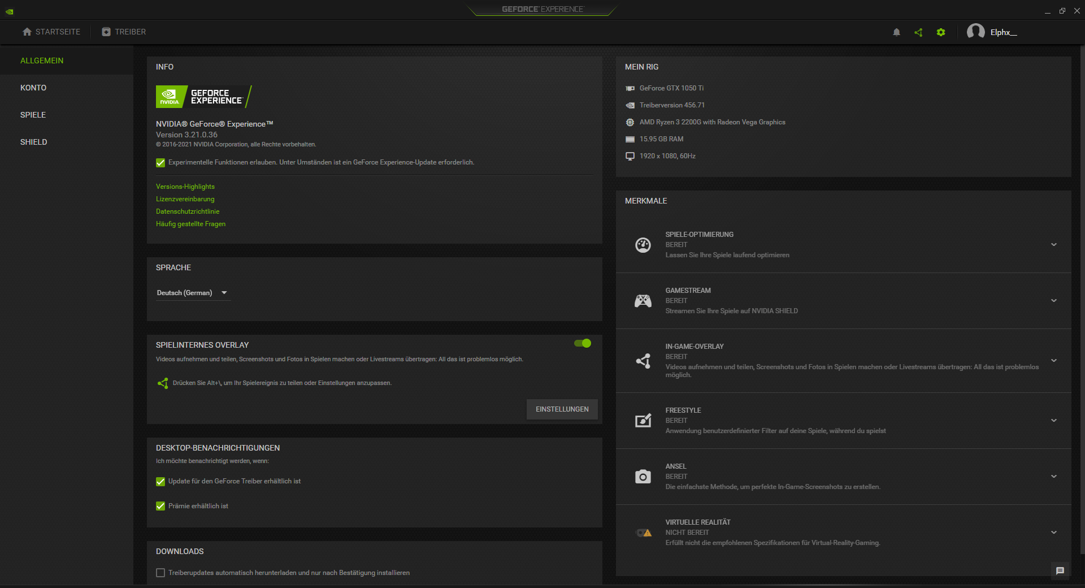Viewport: 1085px width, 588px height.
Task: Click the share icon for In-Game-Overlay feature
Action: [x=643, y=361]
